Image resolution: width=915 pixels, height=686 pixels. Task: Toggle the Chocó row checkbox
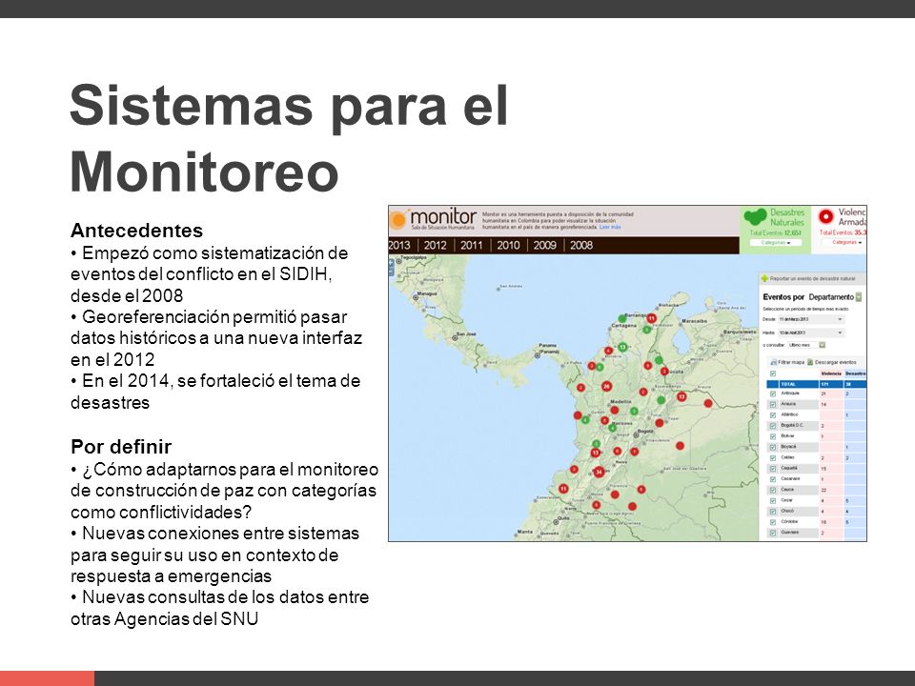[x=773, y=512]
